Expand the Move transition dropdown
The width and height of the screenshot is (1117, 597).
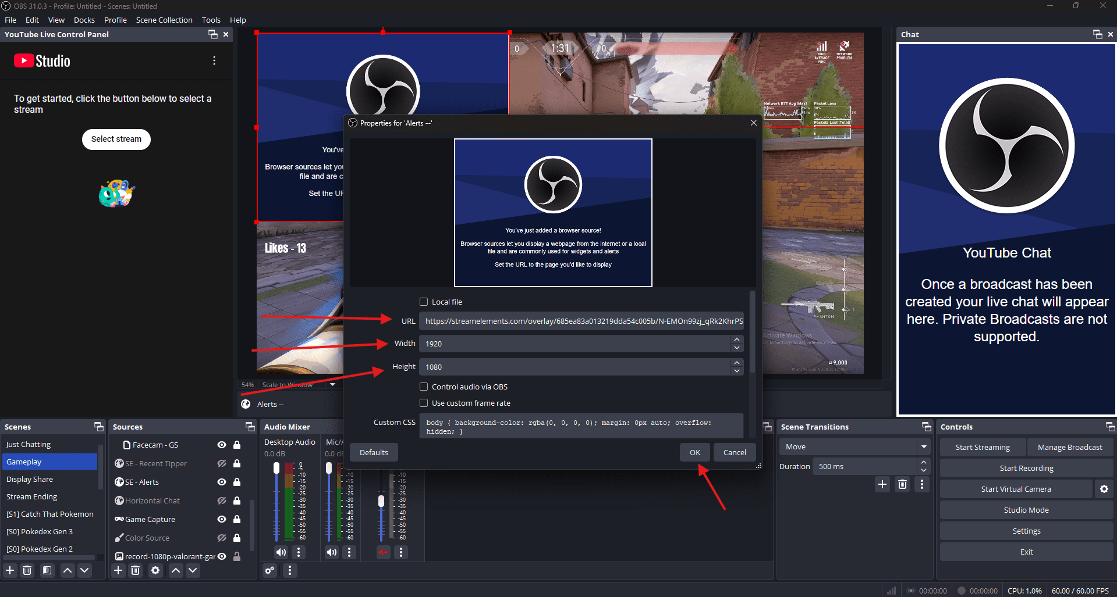click(x=923, y=447)
